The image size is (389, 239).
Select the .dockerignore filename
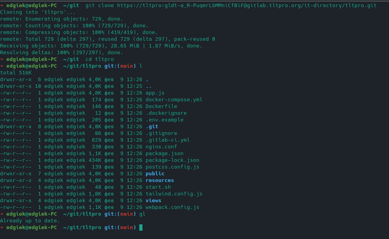click(x=166, y=113)
